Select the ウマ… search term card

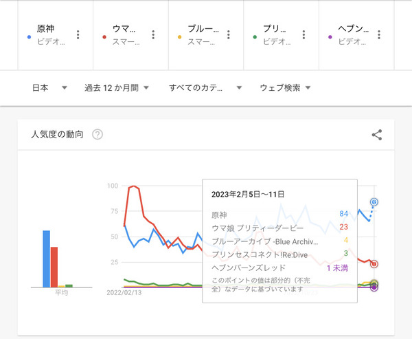tap(131, 35)
